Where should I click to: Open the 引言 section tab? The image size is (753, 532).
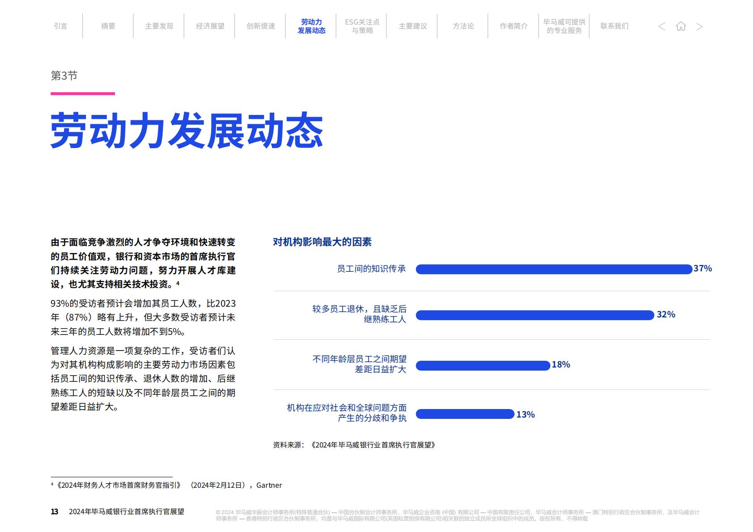pyautogui.click(x=60, y=26)
